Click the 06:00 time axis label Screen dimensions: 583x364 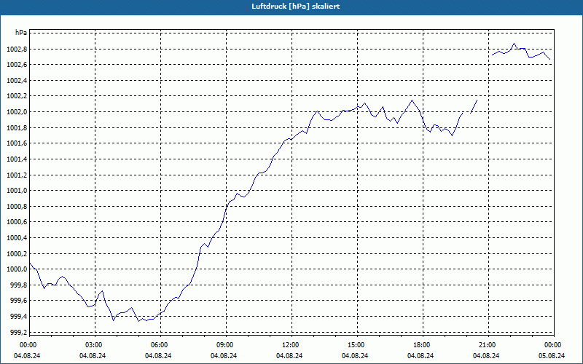[x=159, y=345]
